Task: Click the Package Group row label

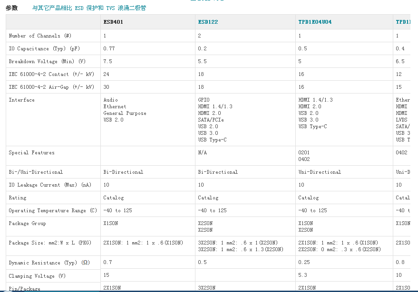Action: (x=27, y=223)
